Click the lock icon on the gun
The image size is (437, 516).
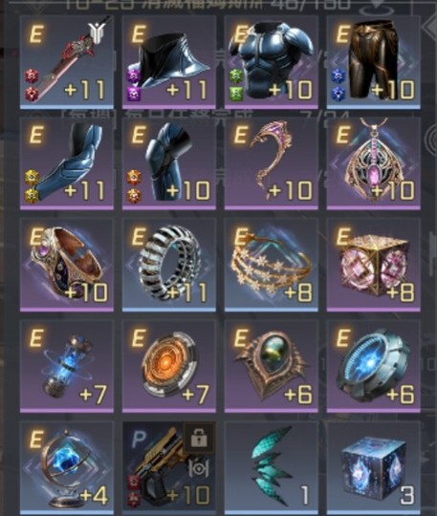coord(199,438)
